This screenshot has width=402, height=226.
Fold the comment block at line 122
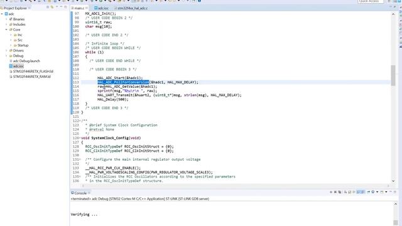click(x=80, y=121)
